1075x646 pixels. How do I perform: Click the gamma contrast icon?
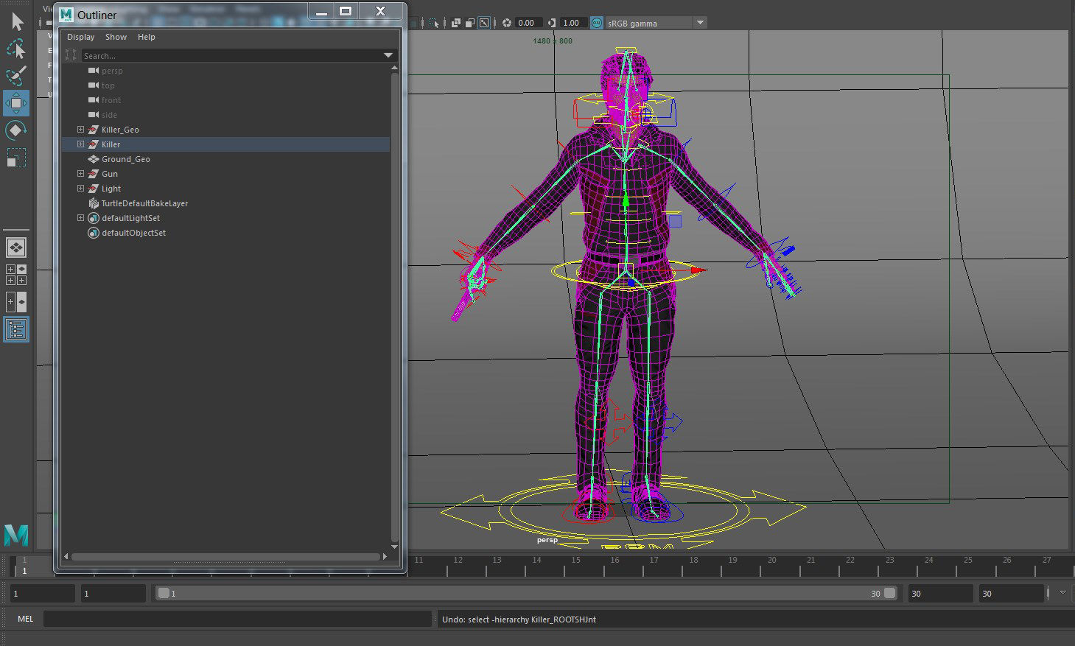pos(553,23)
